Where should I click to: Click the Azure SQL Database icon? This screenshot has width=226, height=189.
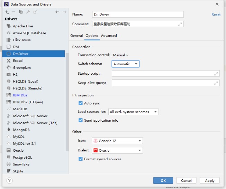point(9,33)
